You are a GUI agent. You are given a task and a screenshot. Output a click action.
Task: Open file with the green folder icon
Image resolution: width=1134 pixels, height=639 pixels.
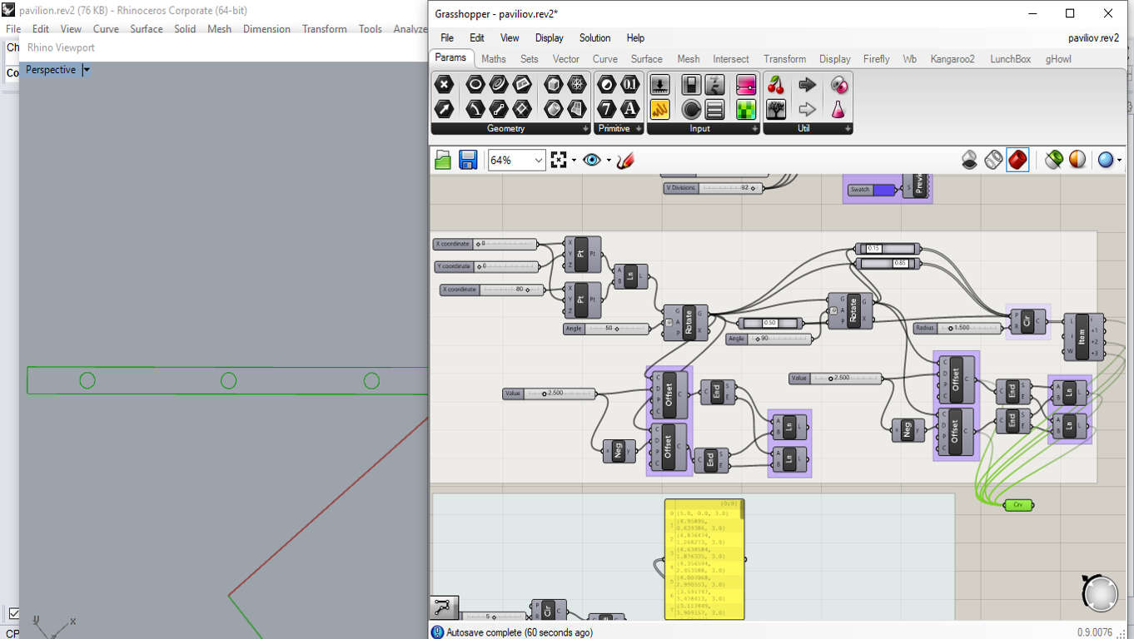[443, 160]
